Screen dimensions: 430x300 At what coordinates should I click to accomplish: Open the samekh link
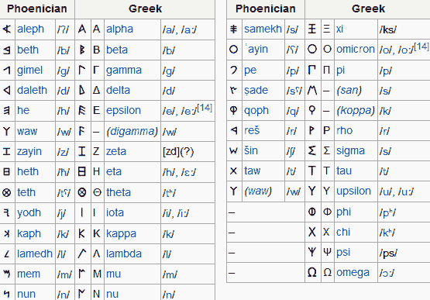coord(263,29)
